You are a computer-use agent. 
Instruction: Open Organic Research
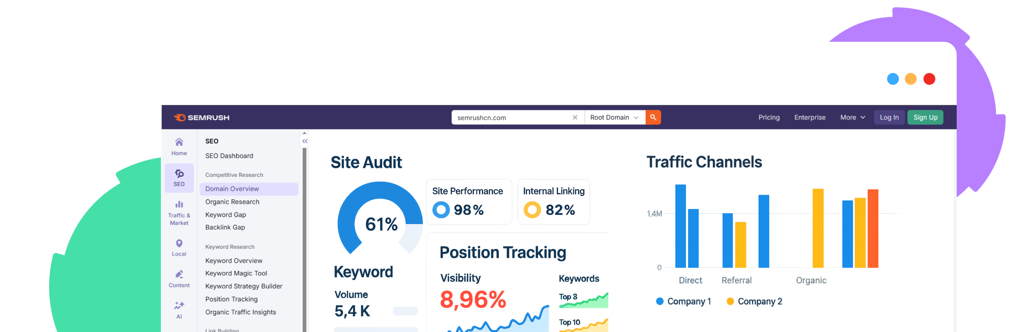[x=232, y=202]
